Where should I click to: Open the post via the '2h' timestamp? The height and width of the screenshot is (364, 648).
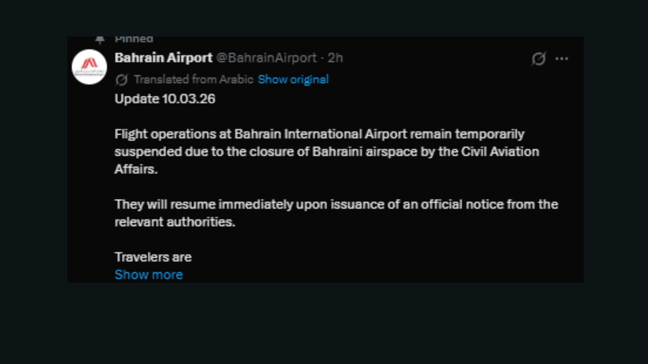[x=335, y=58]
